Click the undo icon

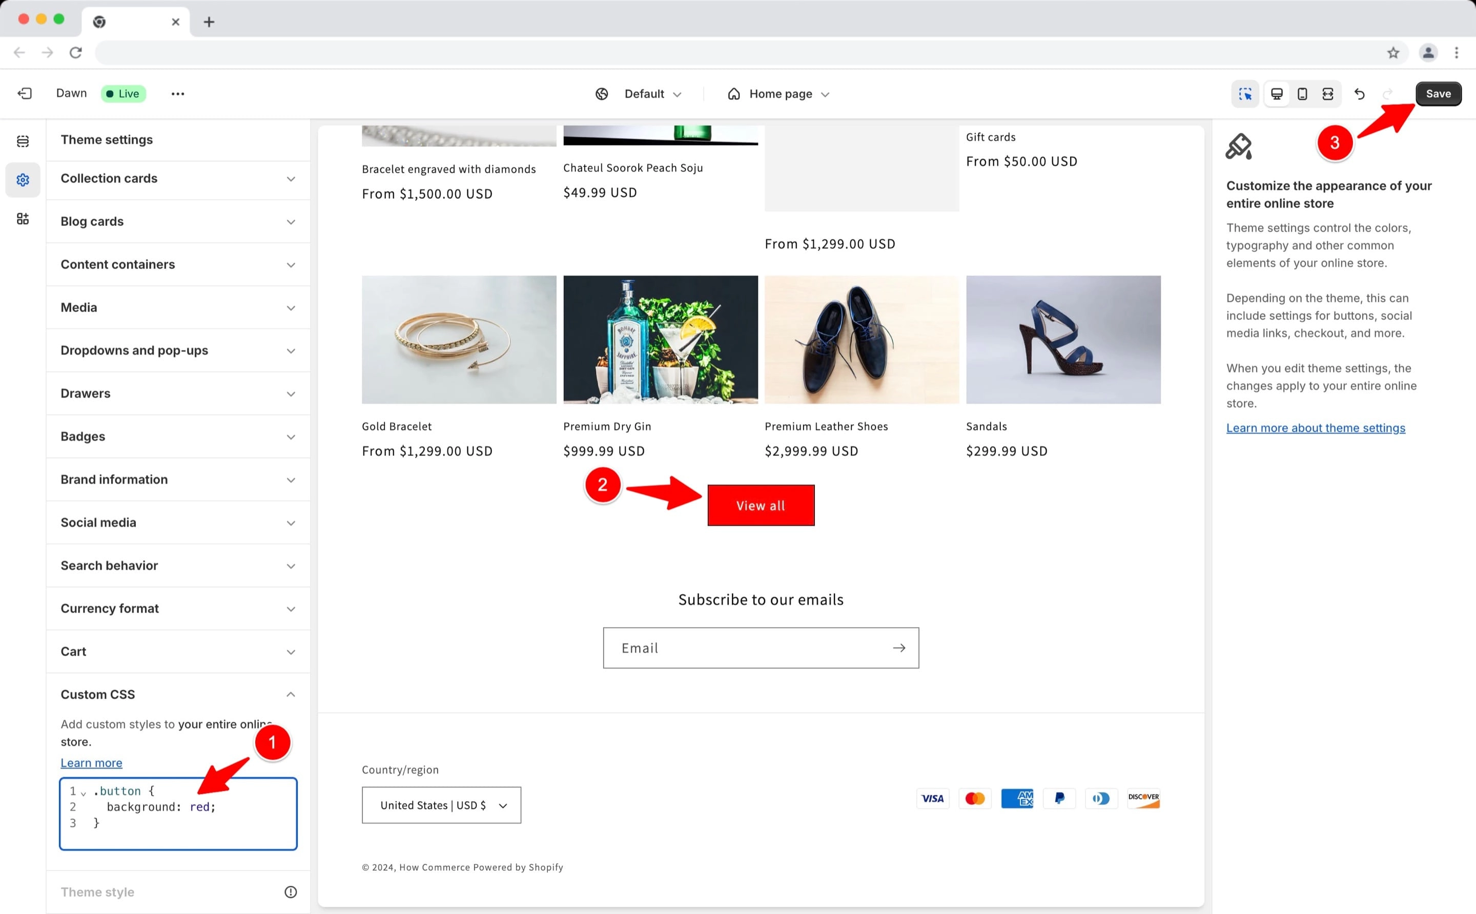1359,94
